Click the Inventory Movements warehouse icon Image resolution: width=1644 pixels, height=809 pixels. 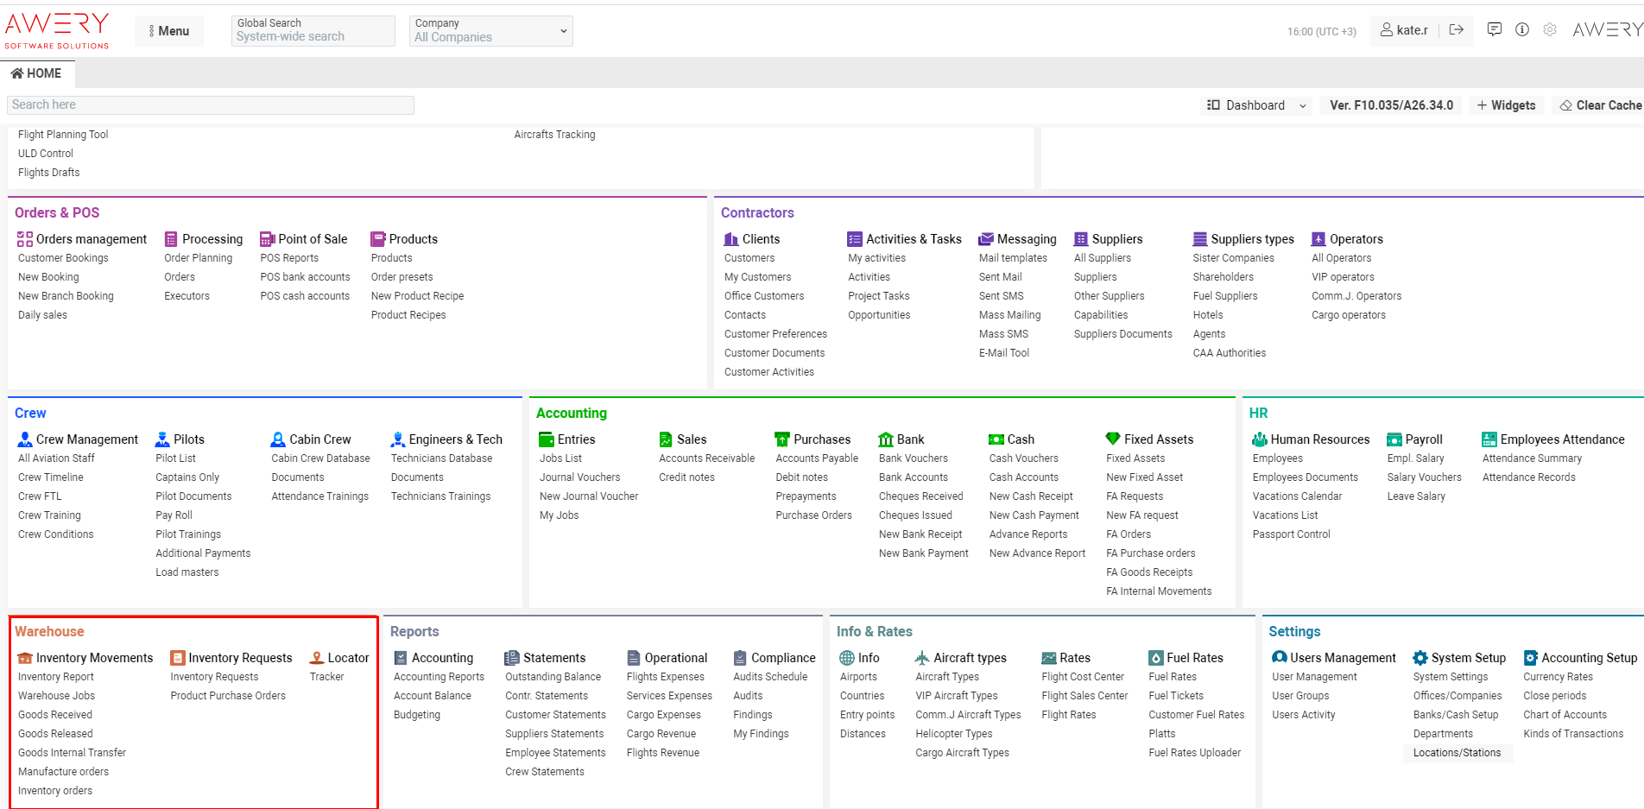(25, 658)
